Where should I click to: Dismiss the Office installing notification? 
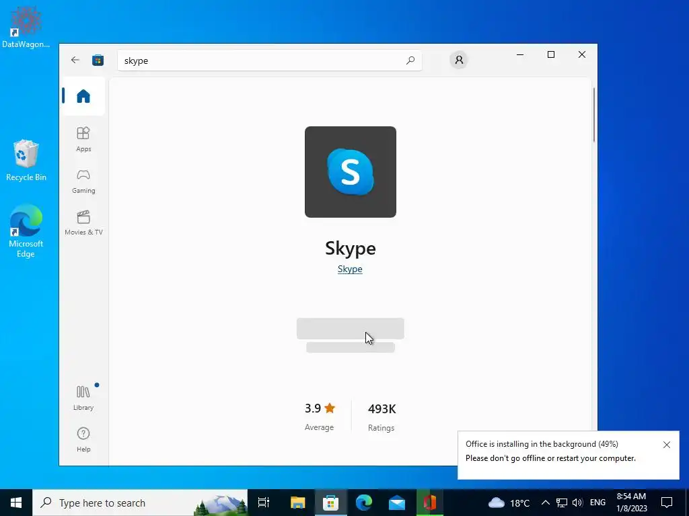pyautogui.click(x=667, y=445)
